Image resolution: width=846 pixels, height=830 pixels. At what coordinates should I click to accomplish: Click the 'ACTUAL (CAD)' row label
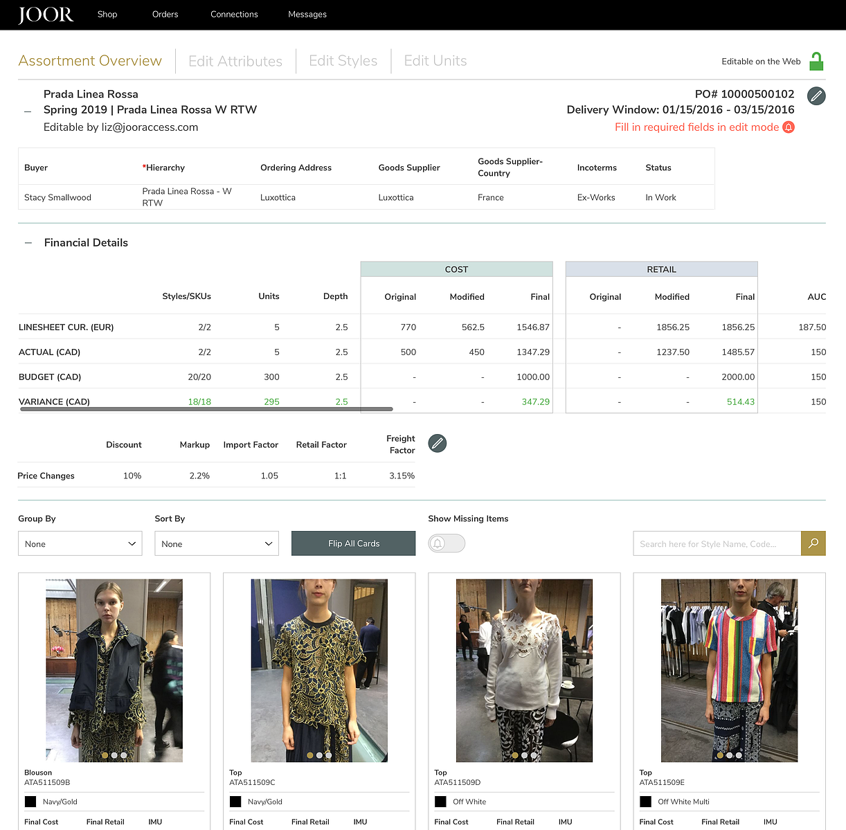[49, 352]
